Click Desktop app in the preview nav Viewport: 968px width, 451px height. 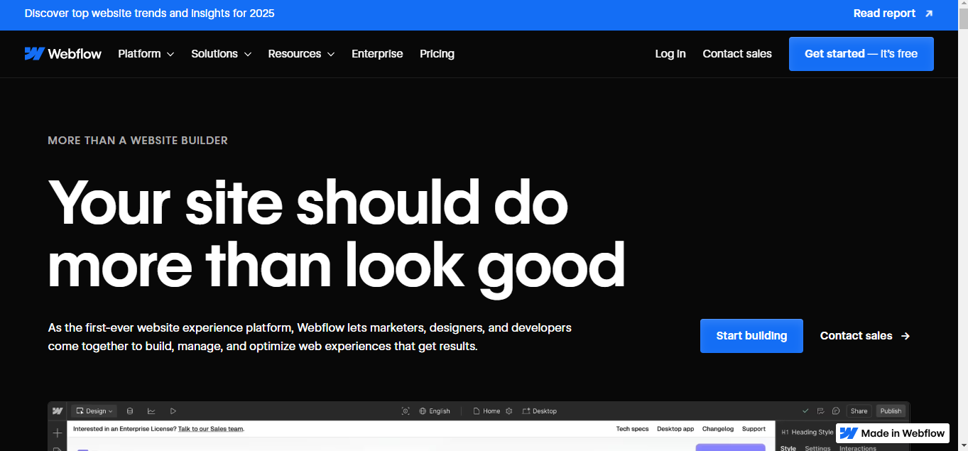(x=675, y=429)
